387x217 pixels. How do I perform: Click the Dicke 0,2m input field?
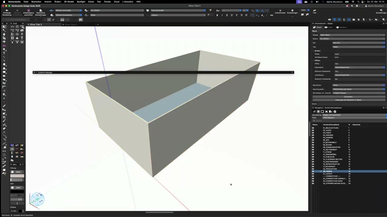pos(359,54)
